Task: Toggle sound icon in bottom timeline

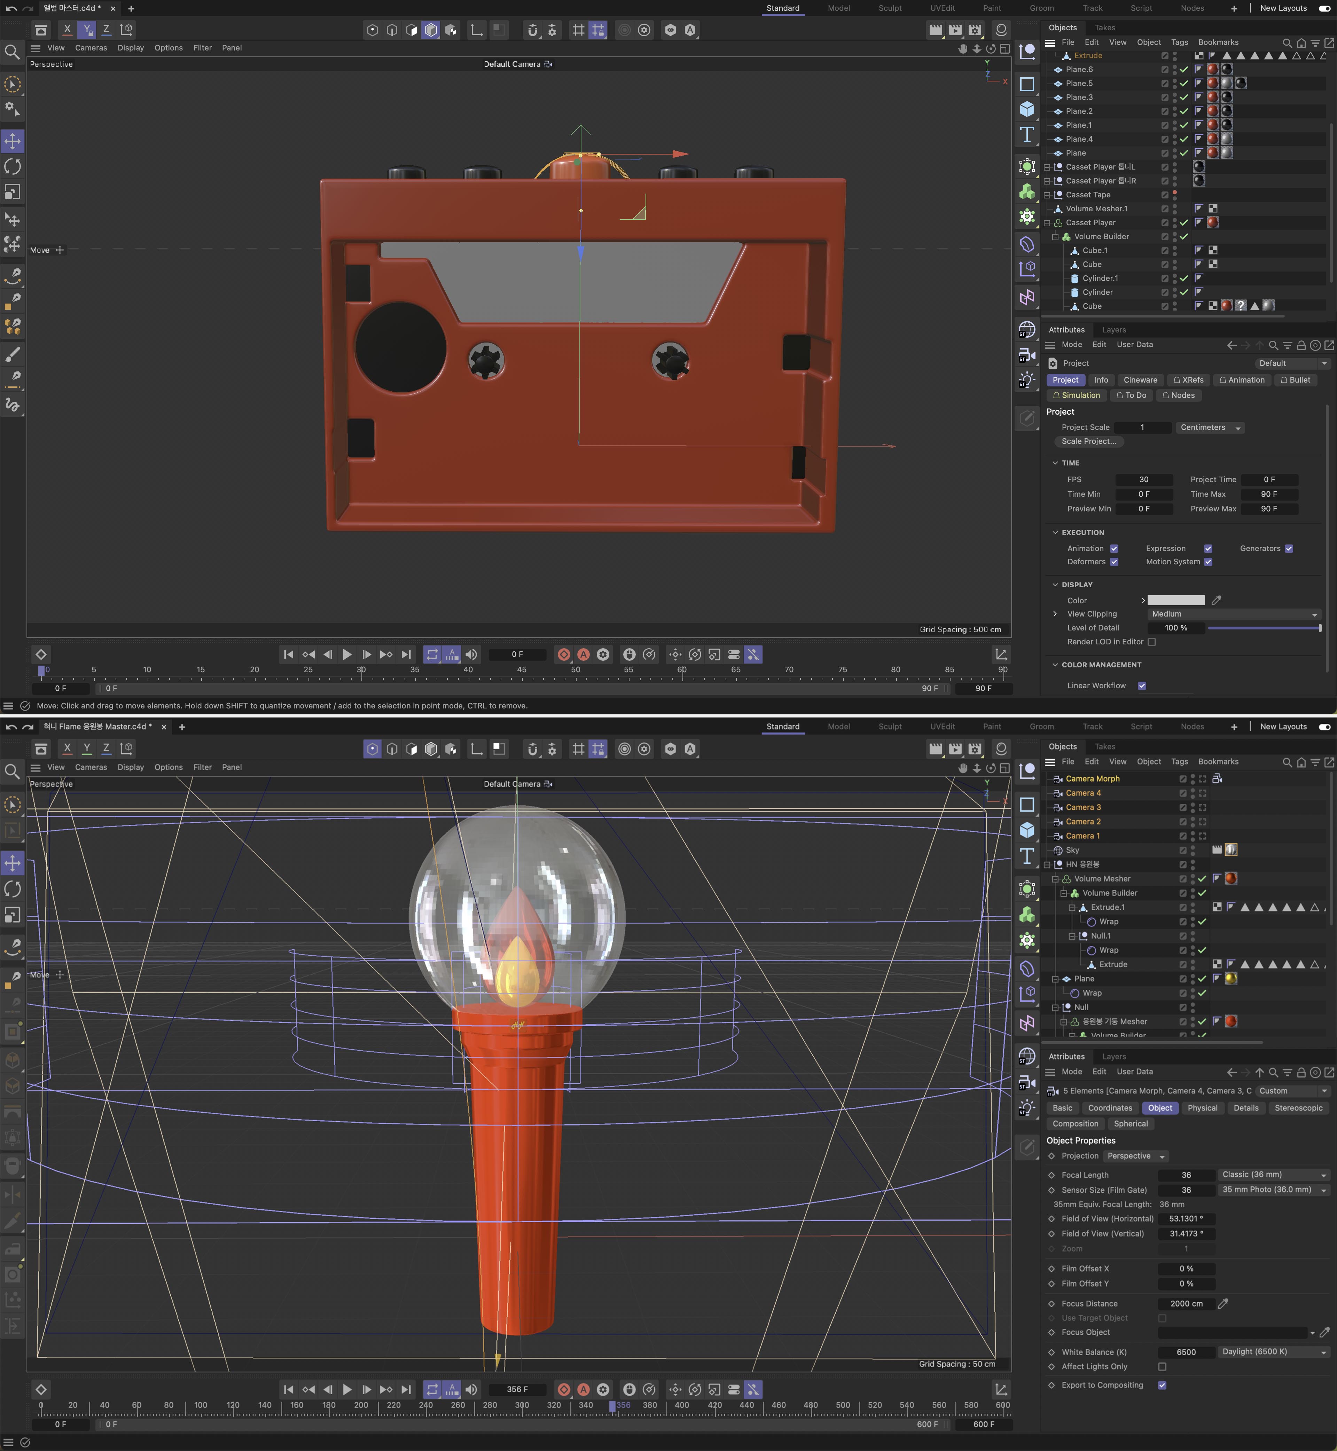Action: tap(471, 1389)
